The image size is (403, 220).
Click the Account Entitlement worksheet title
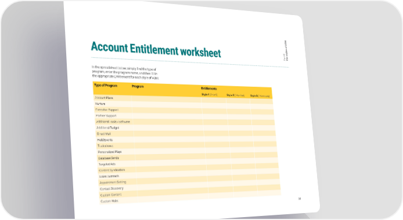point(156,49)
